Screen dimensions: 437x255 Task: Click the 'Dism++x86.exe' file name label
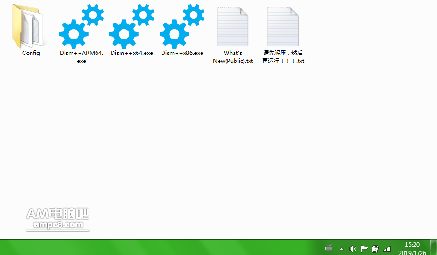[182, 53]
